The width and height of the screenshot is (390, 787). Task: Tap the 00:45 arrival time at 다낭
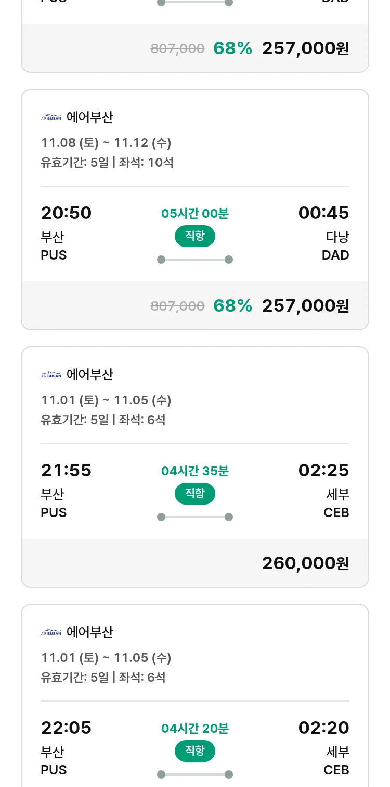click(x=323, y=213)
